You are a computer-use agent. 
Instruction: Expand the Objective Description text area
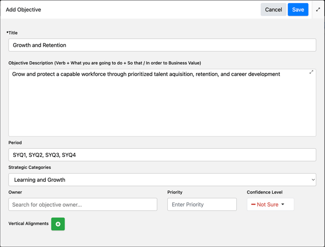click(x=311, y=72)
